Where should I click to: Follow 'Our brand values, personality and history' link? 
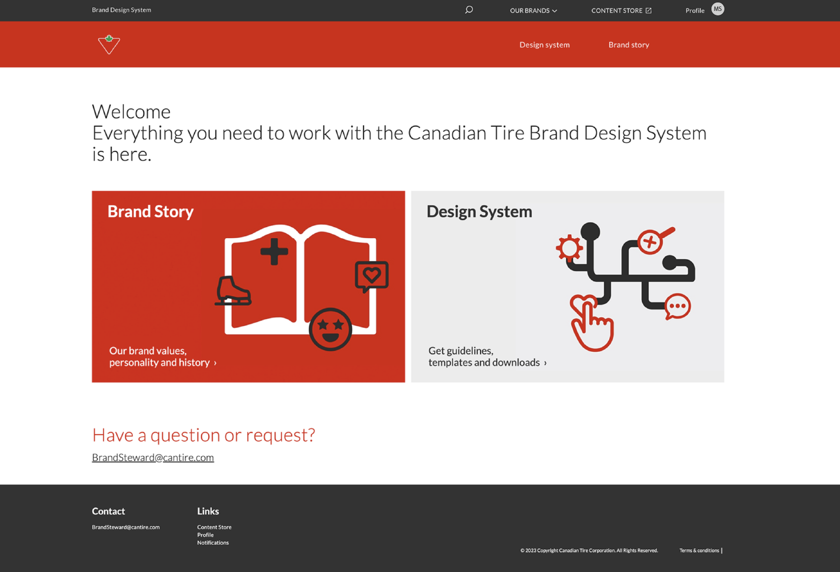pyautogui.click(x=162, y=357)
